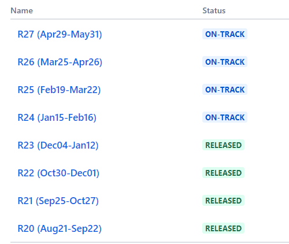The height and width of the screenshot is (244, 289).
Task: Click the blank space between R23 name and status
Action: point(150,145)
